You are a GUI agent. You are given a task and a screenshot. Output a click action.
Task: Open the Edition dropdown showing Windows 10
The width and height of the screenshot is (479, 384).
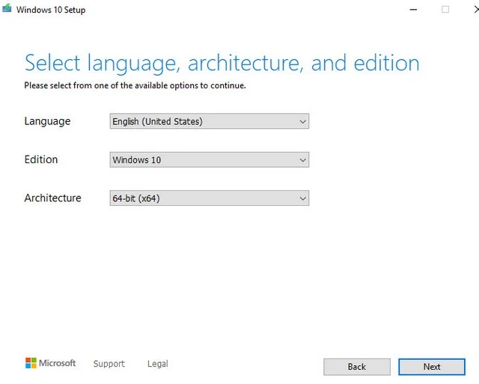pyautogui.click(x=210, y=159)
